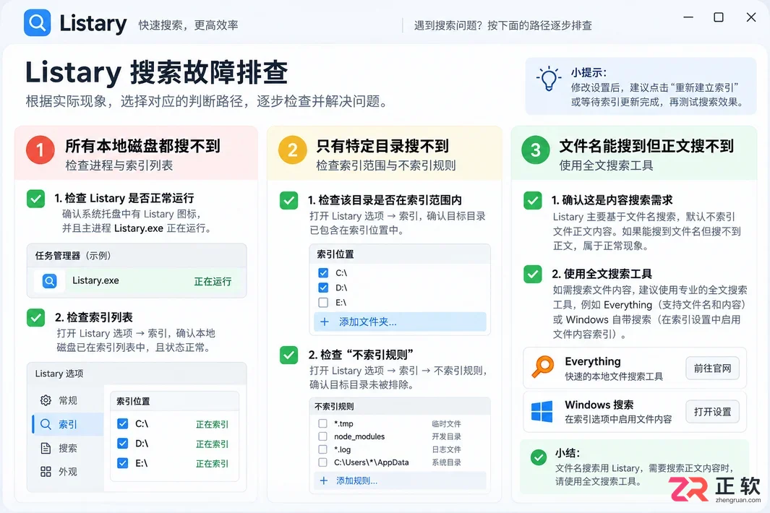Click the 系统目录 description label
770x513 pixels.
click(446, 462)
